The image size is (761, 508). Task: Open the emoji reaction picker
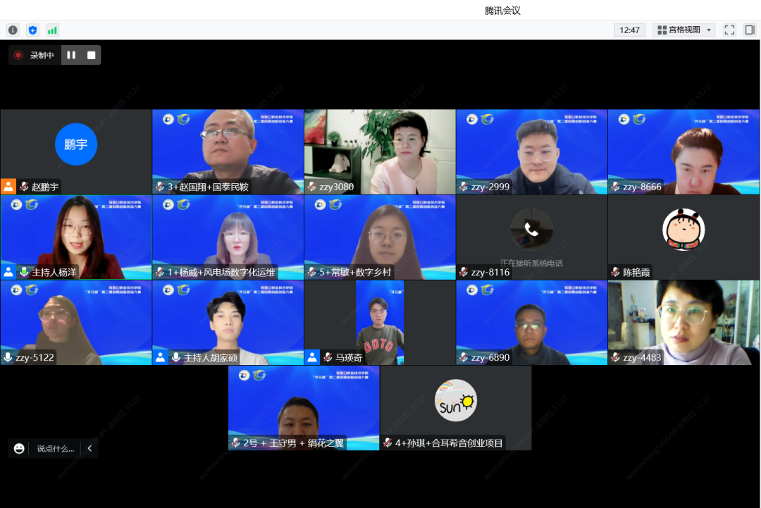[19, 448]
